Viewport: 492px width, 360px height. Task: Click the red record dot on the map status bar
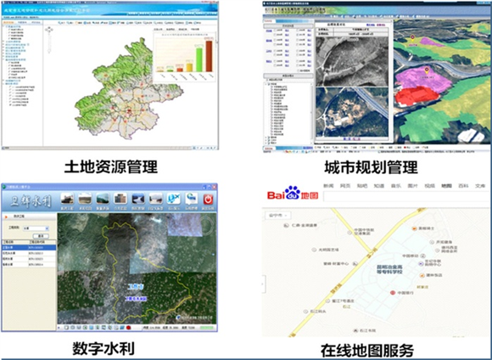point(128,328)
